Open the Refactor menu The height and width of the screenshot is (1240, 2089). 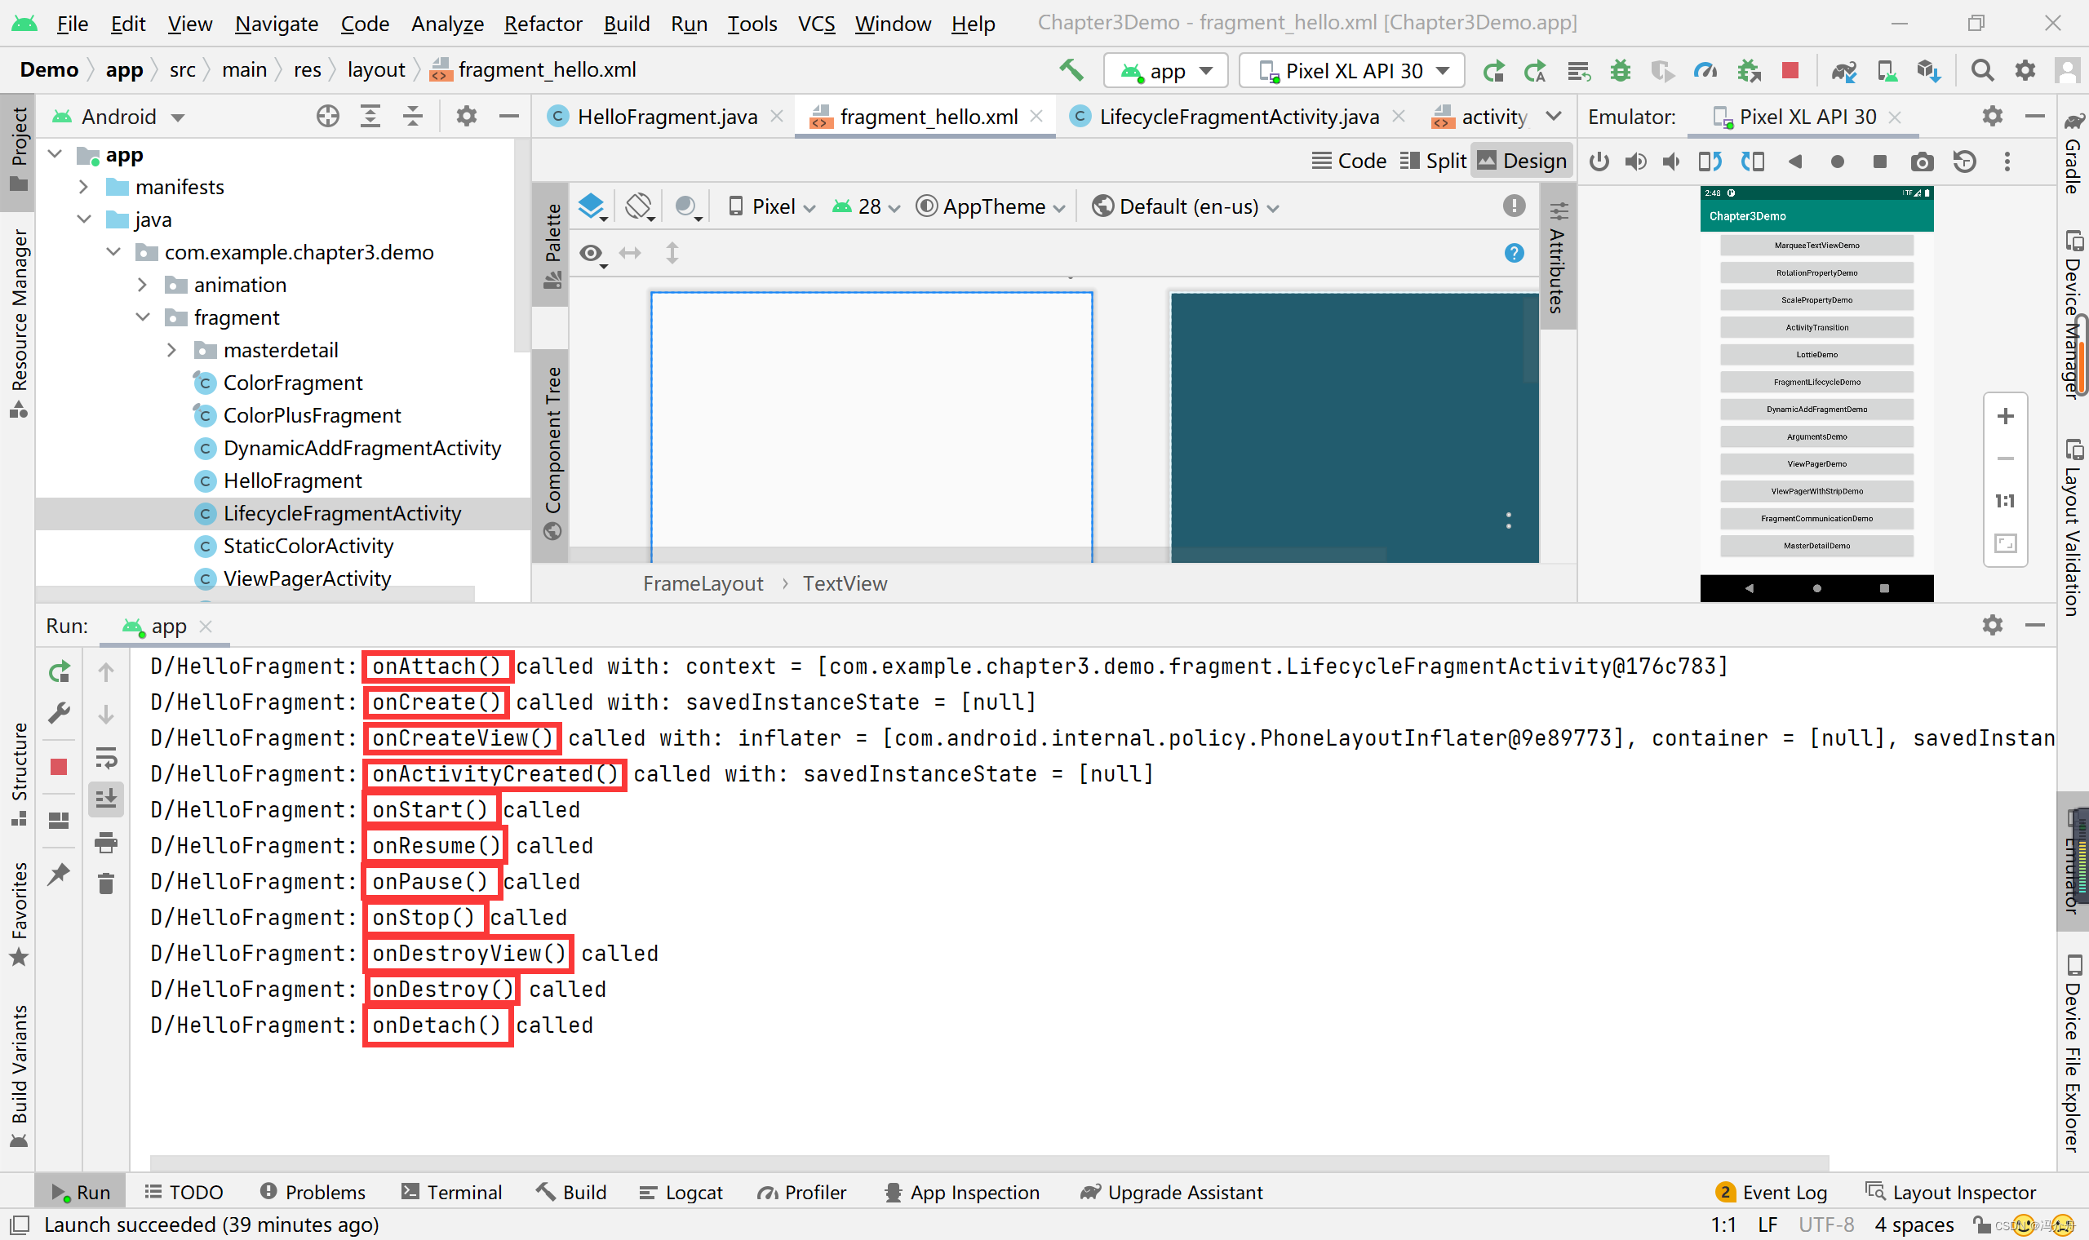pyautogui.click(x=543, y=24)
